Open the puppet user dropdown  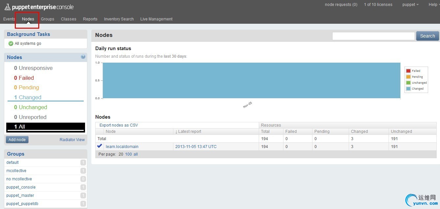[410, 5]
